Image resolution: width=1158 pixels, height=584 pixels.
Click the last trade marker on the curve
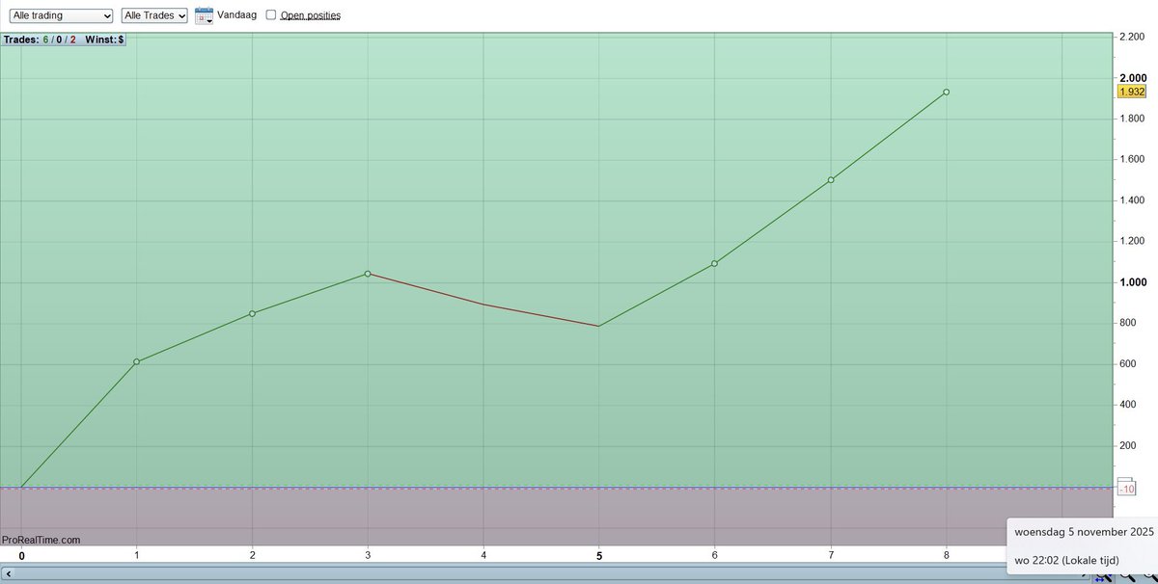point(945,92)
